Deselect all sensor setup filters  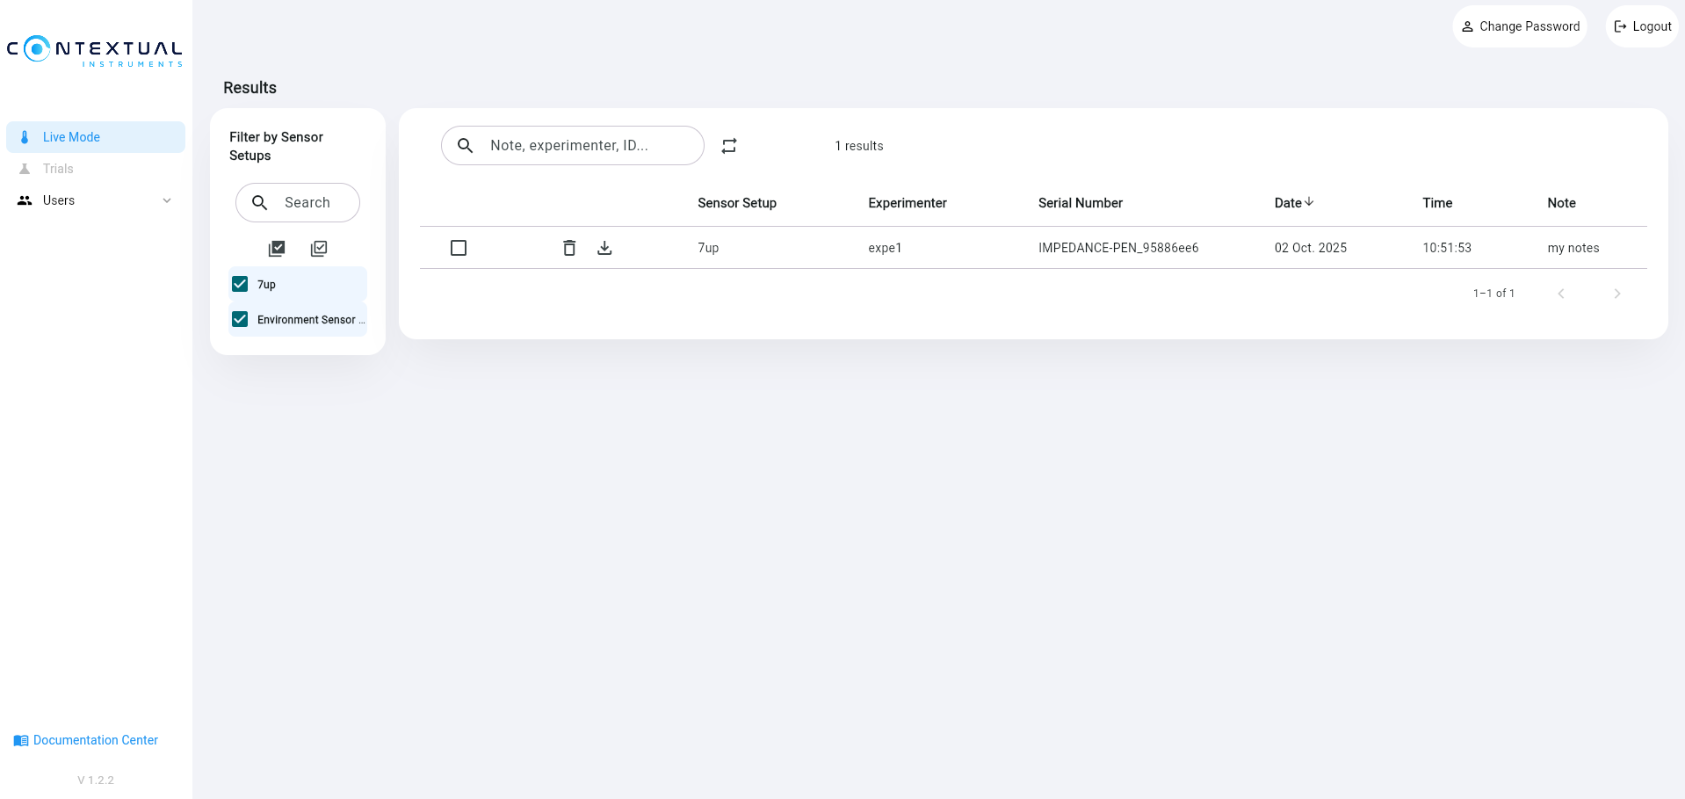point(319,249)
